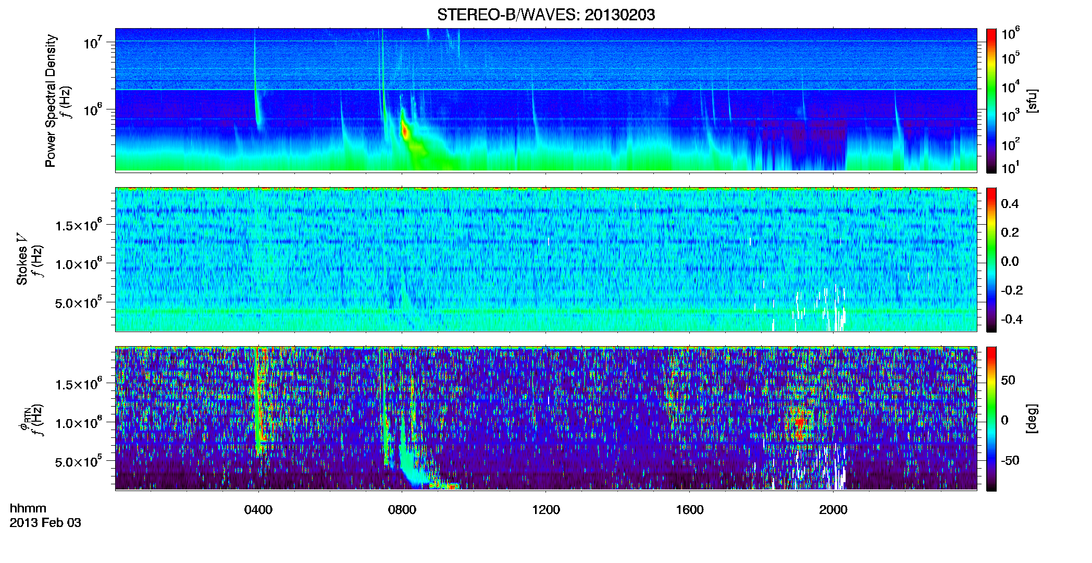Select the 1600 time axis label
This screenshot has width=1092, height=563.
(690, 510)
